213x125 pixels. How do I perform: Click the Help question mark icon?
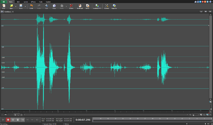pos(210,2)
